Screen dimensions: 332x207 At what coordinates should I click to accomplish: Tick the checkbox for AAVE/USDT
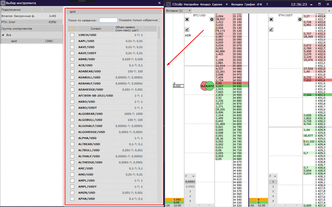pos(72,53)
